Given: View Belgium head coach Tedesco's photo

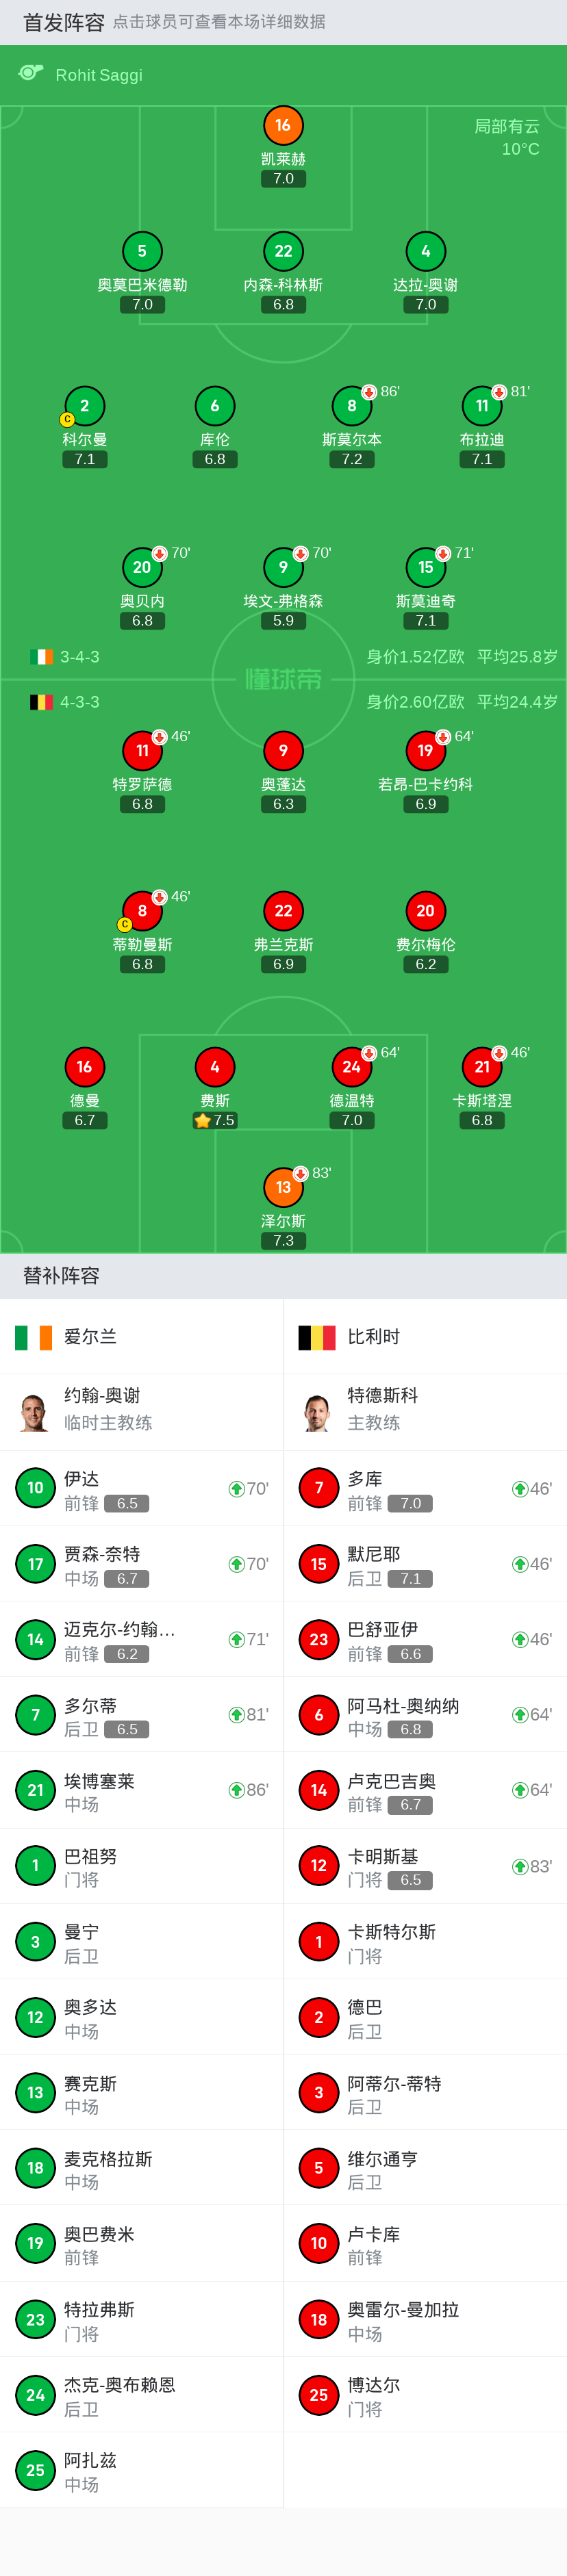Looking at the screenshot, I should coord(318,1411).
